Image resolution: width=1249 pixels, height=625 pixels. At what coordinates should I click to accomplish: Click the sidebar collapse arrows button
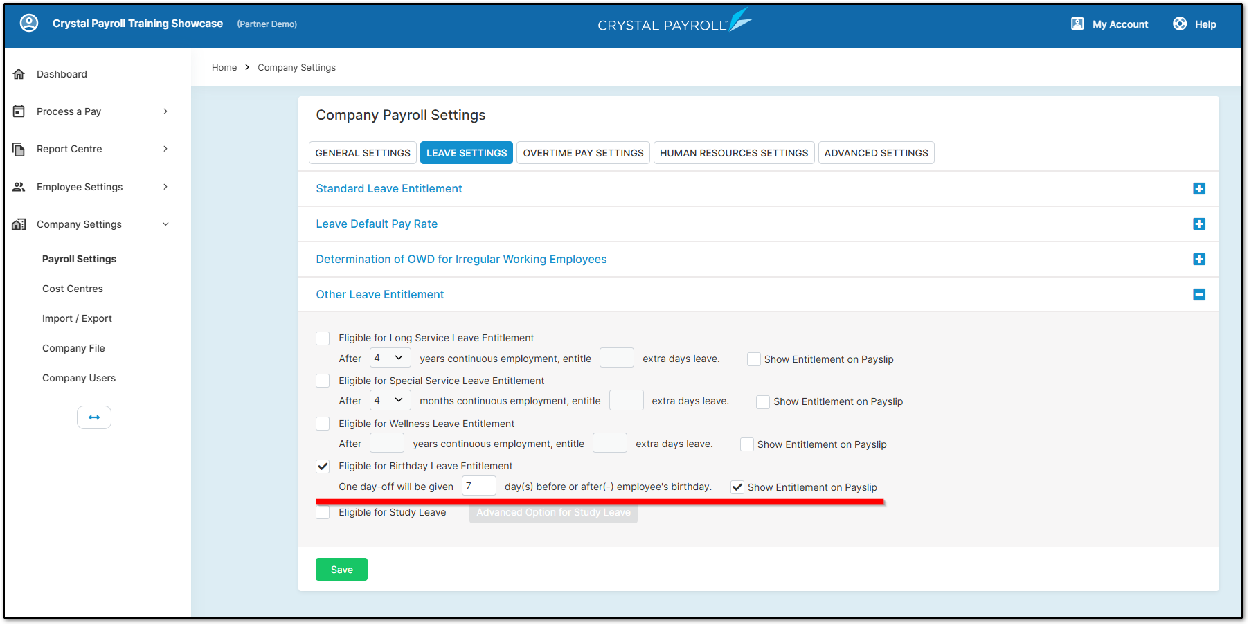94,417
